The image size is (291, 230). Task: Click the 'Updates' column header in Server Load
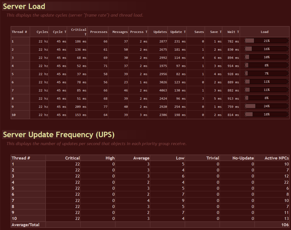[160, 32]
